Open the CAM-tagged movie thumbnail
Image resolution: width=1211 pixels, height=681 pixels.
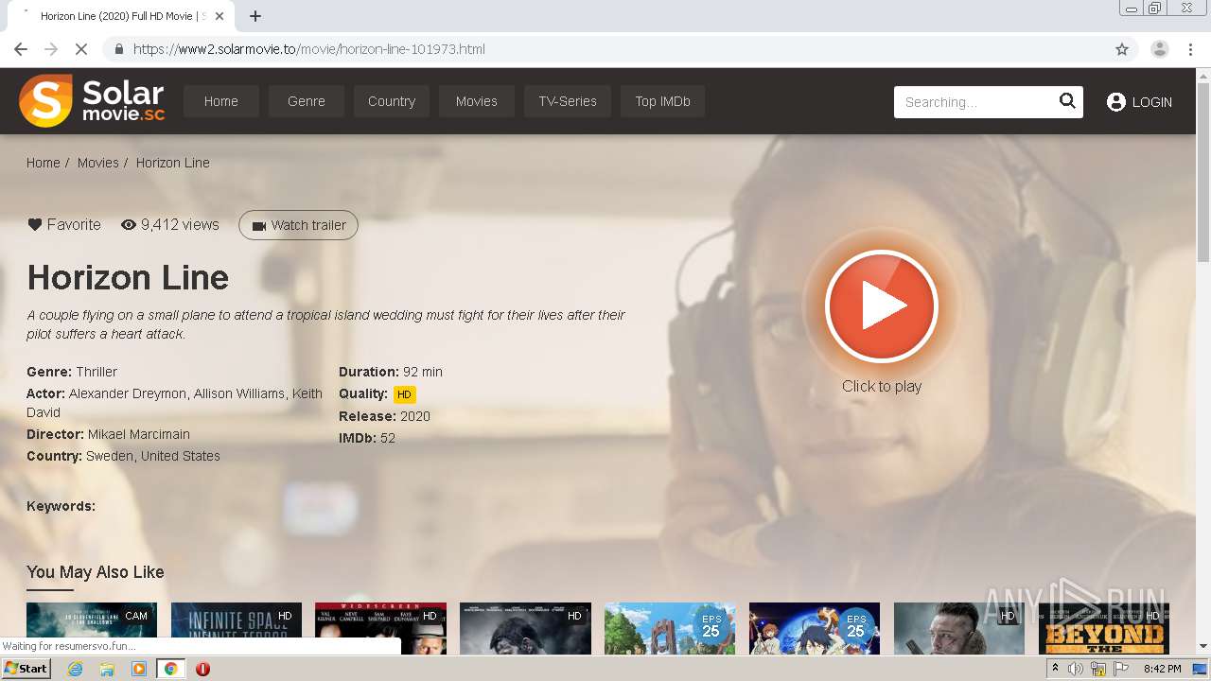92,628
